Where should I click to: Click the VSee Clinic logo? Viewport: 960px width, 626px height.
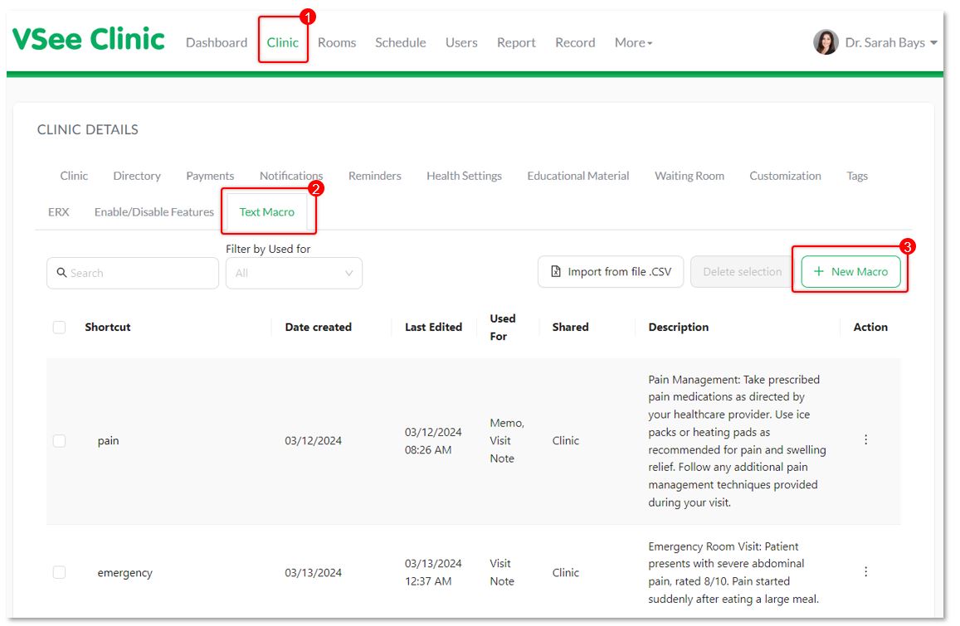coord(89,40)
